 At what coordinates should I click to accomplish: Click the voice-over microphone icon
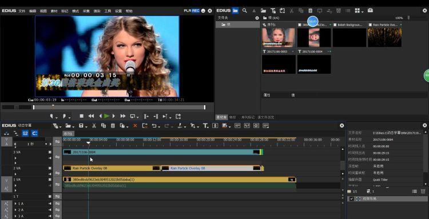pyautogui.click(x=215, y=126)
